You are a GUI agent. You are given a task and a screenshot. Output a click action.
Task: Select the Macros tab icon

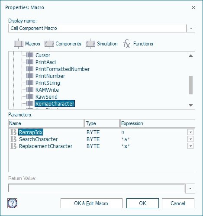pyautogui.click(x=19, y=44)
